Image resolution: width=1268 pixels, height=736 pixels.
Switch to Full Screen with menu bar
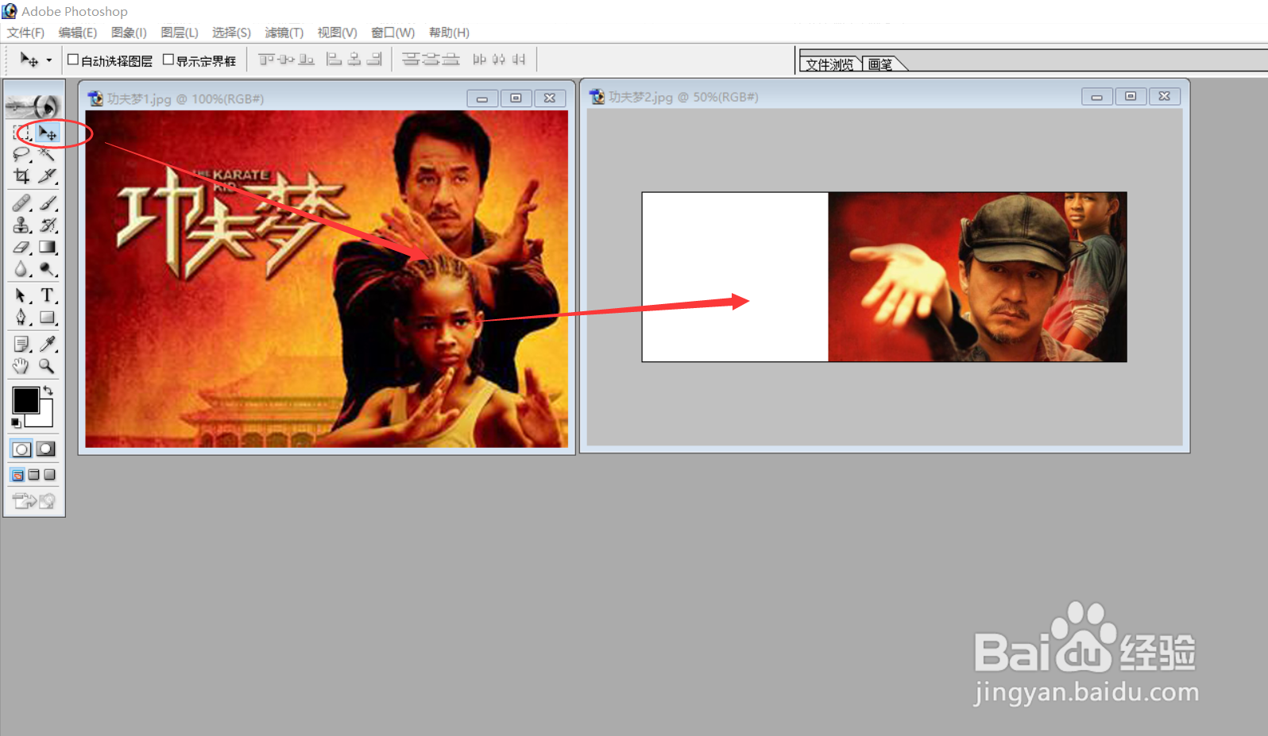(x=33, y=475)
